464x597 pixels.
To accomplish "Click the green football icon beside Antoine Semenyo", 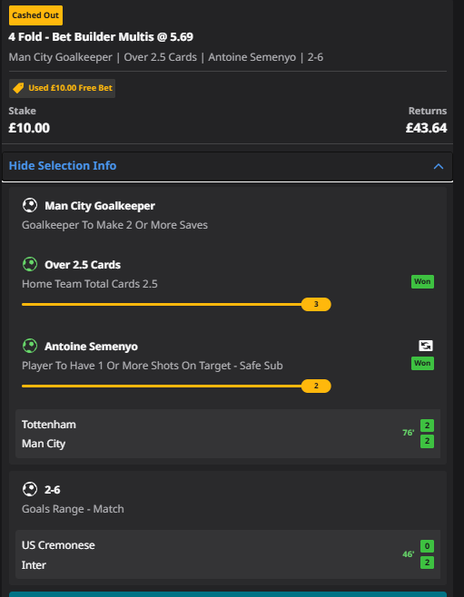I will [30, 346].
